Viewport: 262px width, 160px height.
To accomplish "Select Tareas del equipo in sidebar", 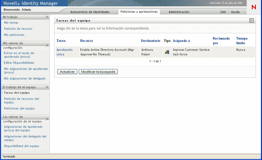I will point(17,93).
